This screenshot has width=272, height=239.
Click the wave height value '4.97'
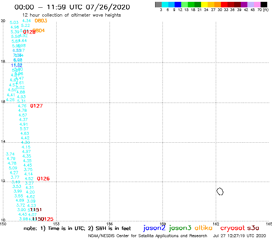26,152
